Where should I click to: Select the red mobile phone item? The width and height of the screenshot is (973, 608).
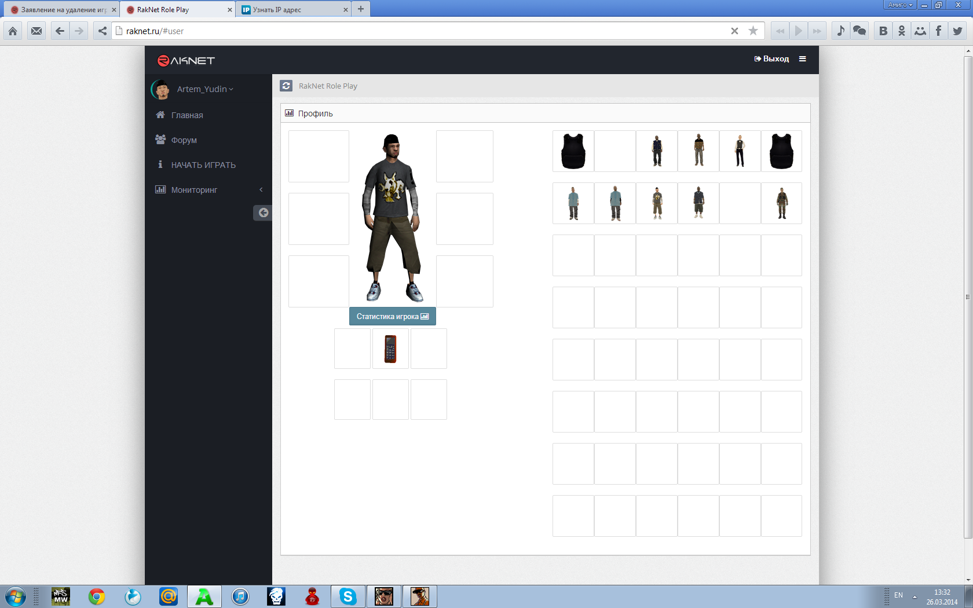(390, 349)
